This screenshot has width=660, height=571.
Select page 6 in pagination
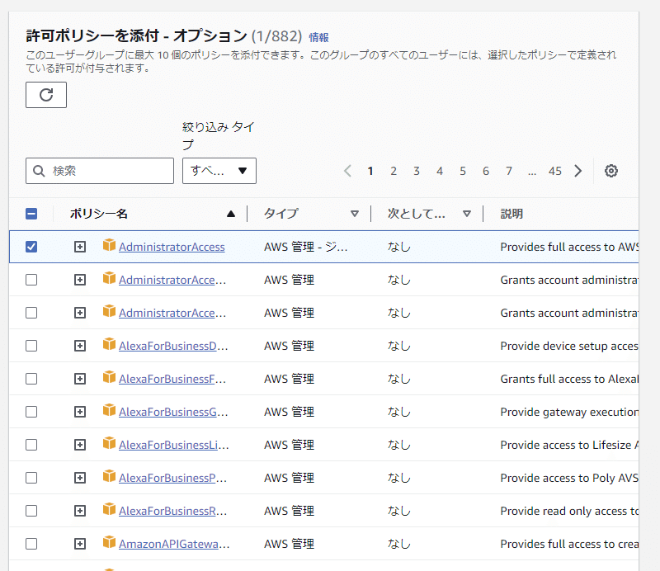tap(486, 171)
